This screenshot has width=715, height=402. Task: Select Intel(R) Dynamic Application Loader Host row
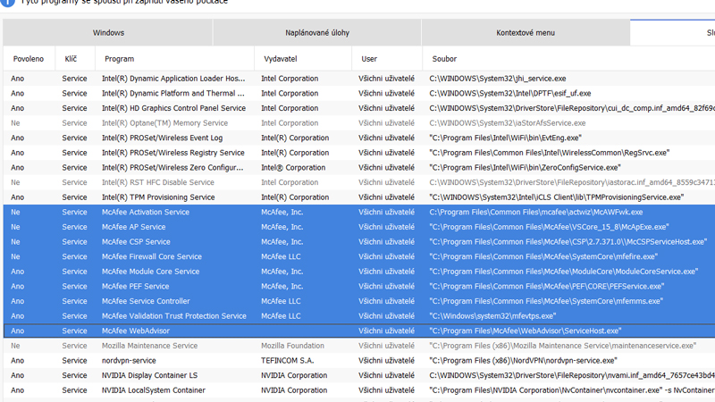(359, 79)
